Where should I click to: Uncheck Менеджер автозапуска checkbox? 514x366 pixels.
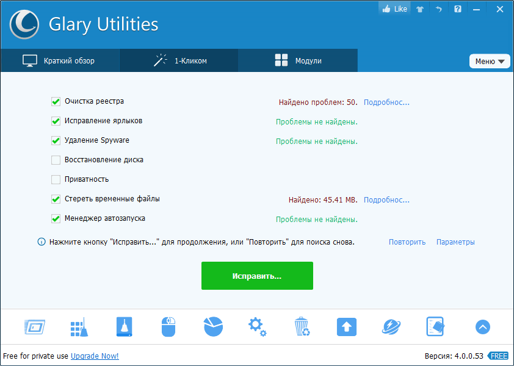[56, 218]
